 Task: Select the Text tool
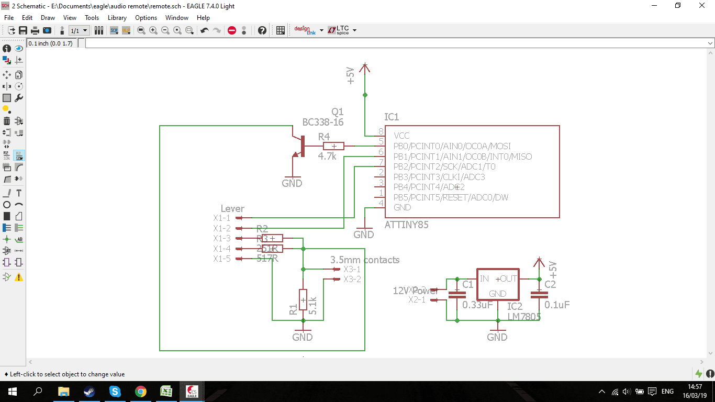19,193
